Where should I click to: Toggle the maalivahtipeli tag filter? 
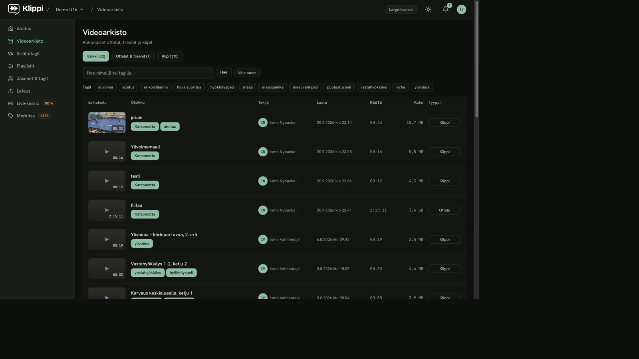click(x=305, y=87)
